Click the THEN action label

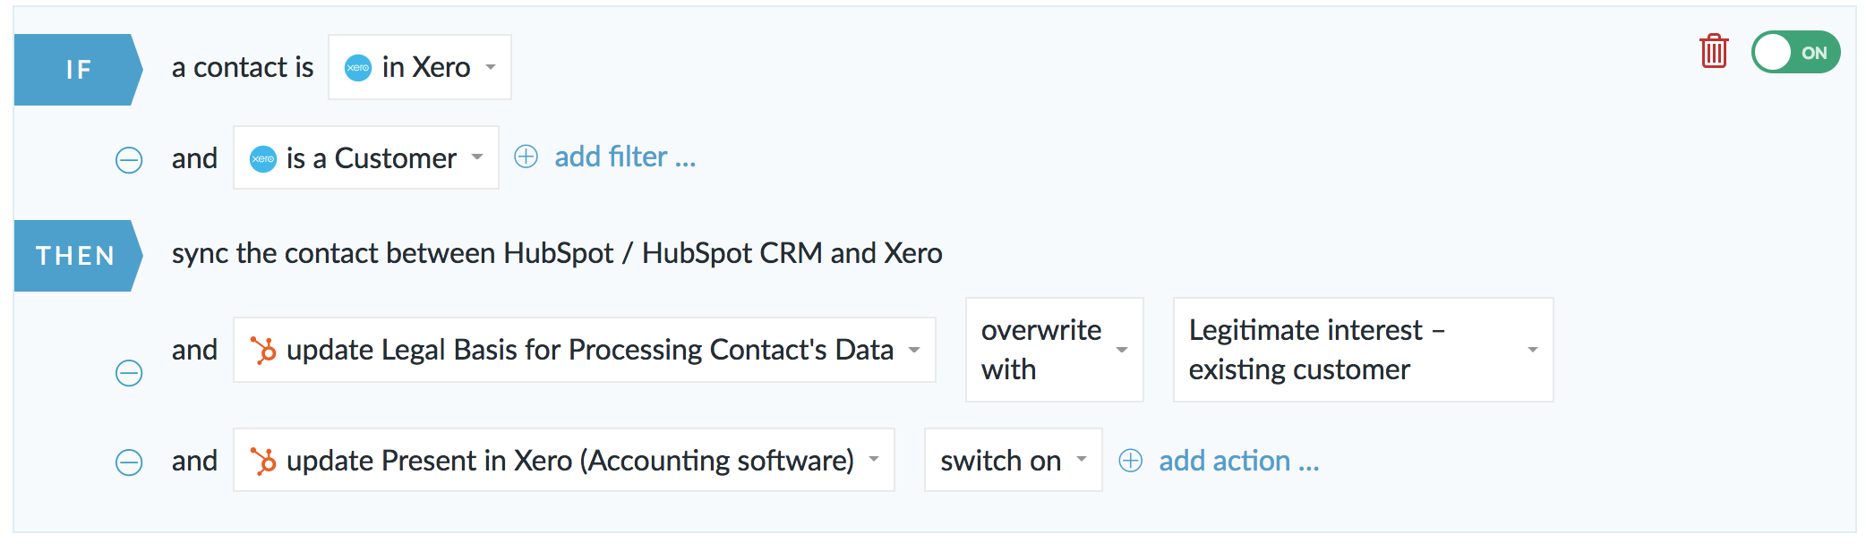(x=79, y=256)
